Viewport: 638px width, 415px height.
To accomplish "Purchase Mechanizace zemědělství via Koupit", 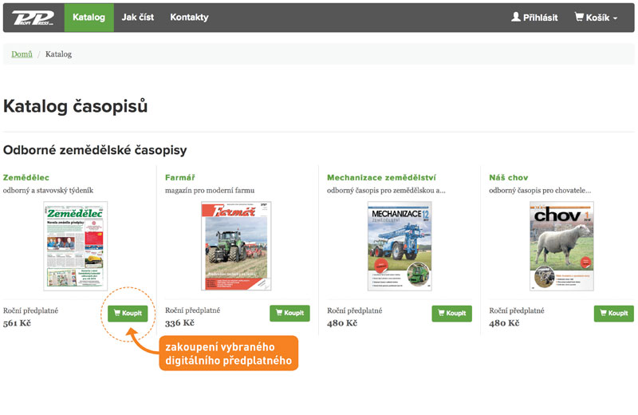I will click(451, 314).
